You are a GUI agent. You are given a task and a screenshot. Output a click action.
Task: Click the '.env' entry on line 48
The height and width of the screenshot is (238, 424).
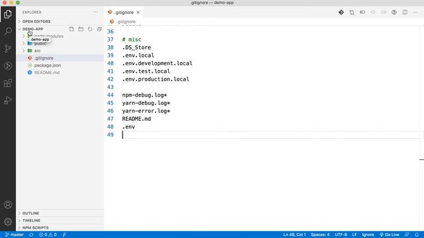point(129,127)
